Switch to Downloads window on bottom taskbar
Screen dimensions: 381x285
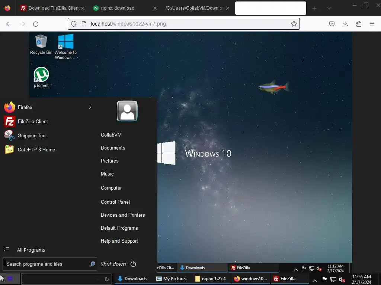[x=132, y=279]
